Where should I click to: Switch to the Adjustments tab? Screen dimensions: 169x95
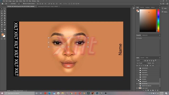(x=145, y=35)
